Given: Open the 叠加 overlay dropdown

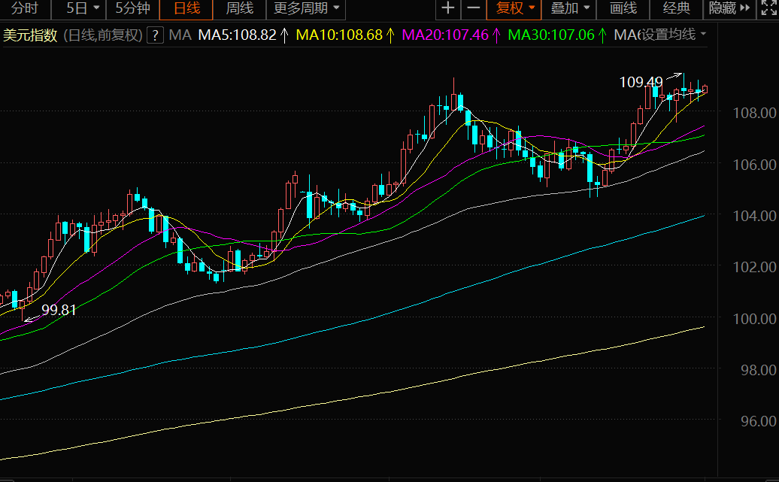Looking at the screenshot, I should click(x=570, y=9).
